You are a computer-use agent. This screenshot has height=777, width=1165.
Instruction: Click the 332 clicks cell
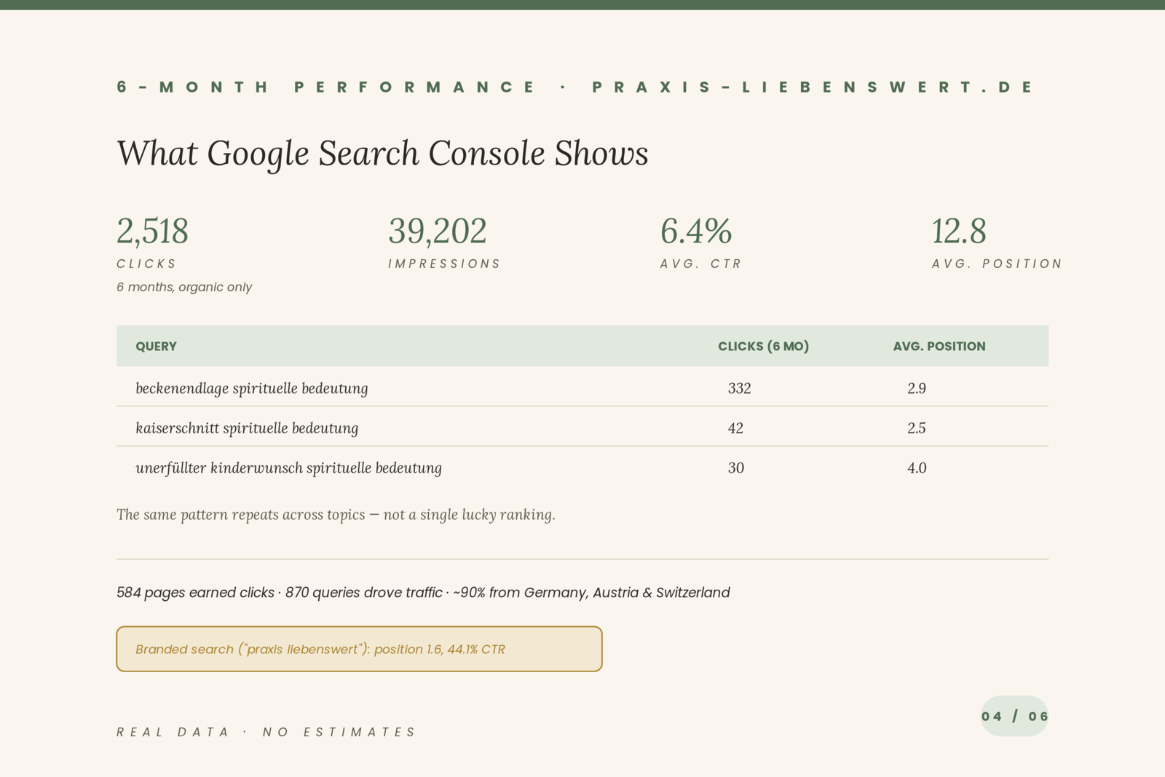[x=739, y=388]
